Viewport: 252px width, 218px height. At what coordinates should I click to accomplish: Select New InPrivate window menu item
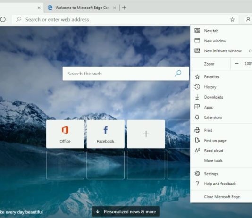click(221, 51)
